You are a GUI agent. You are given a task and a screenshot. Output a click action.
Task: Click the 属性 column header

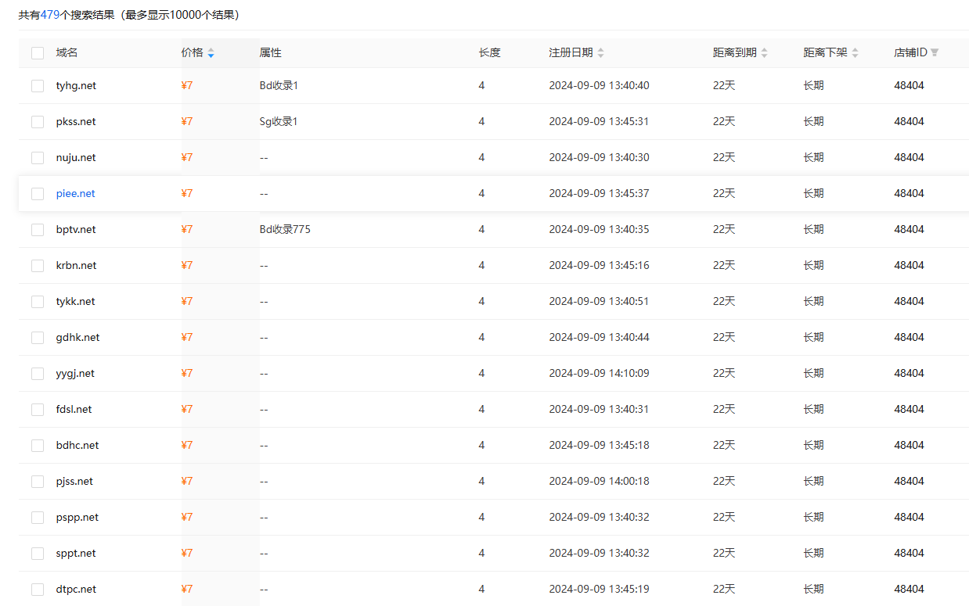(x=270, y=53)
